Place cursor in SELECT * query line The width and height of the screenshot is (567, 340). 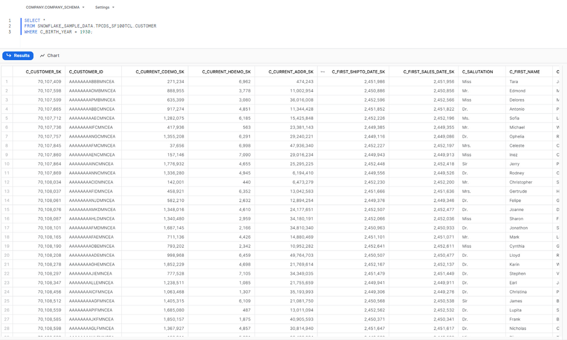[35, 20]
